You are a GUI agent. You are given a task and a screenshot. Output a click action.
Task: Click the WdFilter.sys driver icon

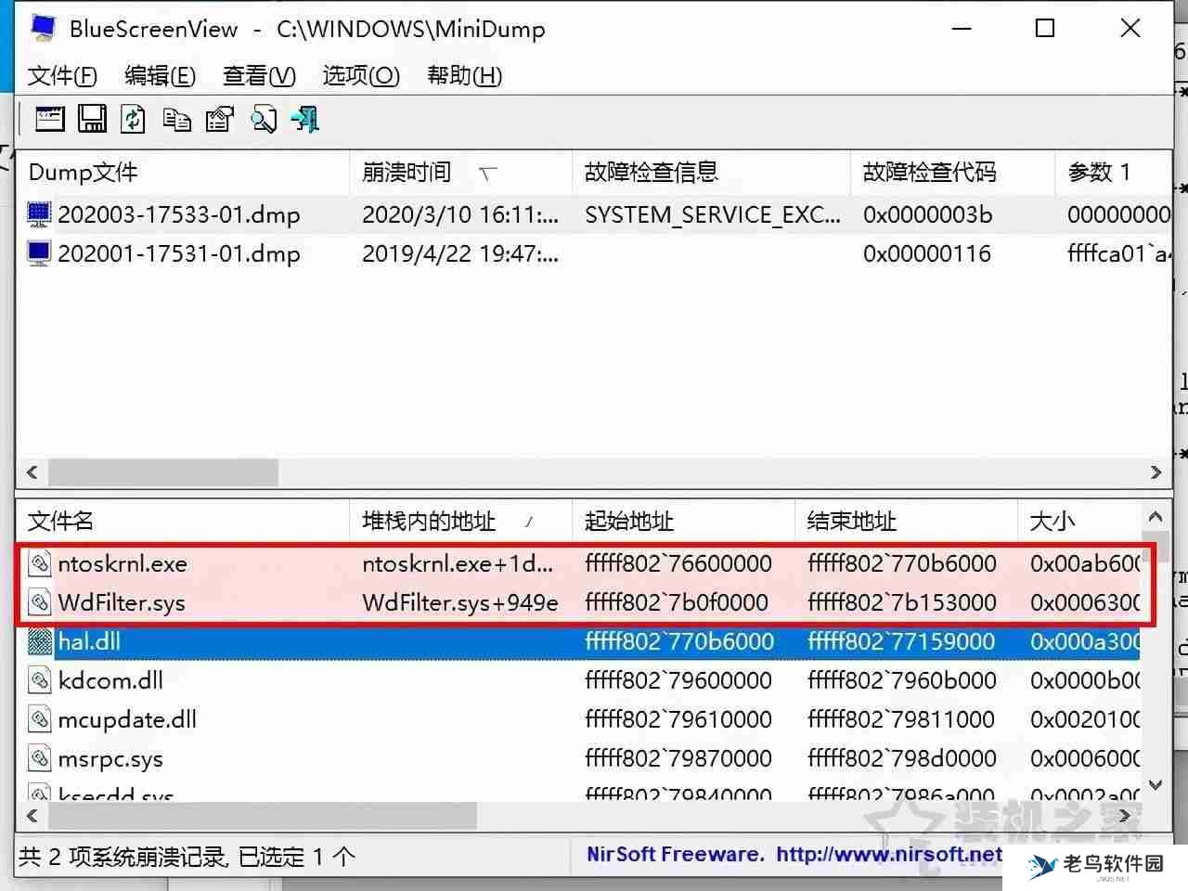[x=39, y=602]
